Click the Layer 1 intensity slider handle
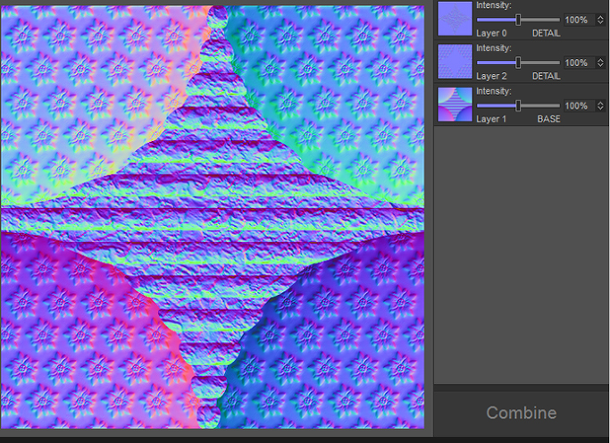Viewport: 610px width, 443px height. [518, 105]
